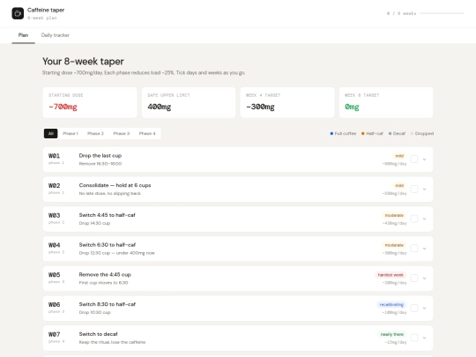Screen dimensions: 476x357
Task: Tick the W04 Switch 6:30 to half-caf checkbox
Action: [x=414, y=249]
